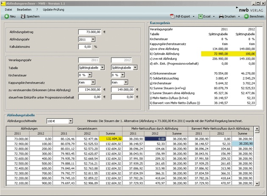Click the 2012 zu versteuerndes Einkommen field
The width and height of the screenshot is (267, 196).
tap(122, 90)
